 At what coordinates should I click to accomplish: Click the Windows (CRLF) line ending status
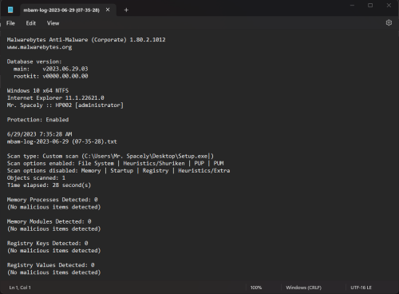(303, 288)
